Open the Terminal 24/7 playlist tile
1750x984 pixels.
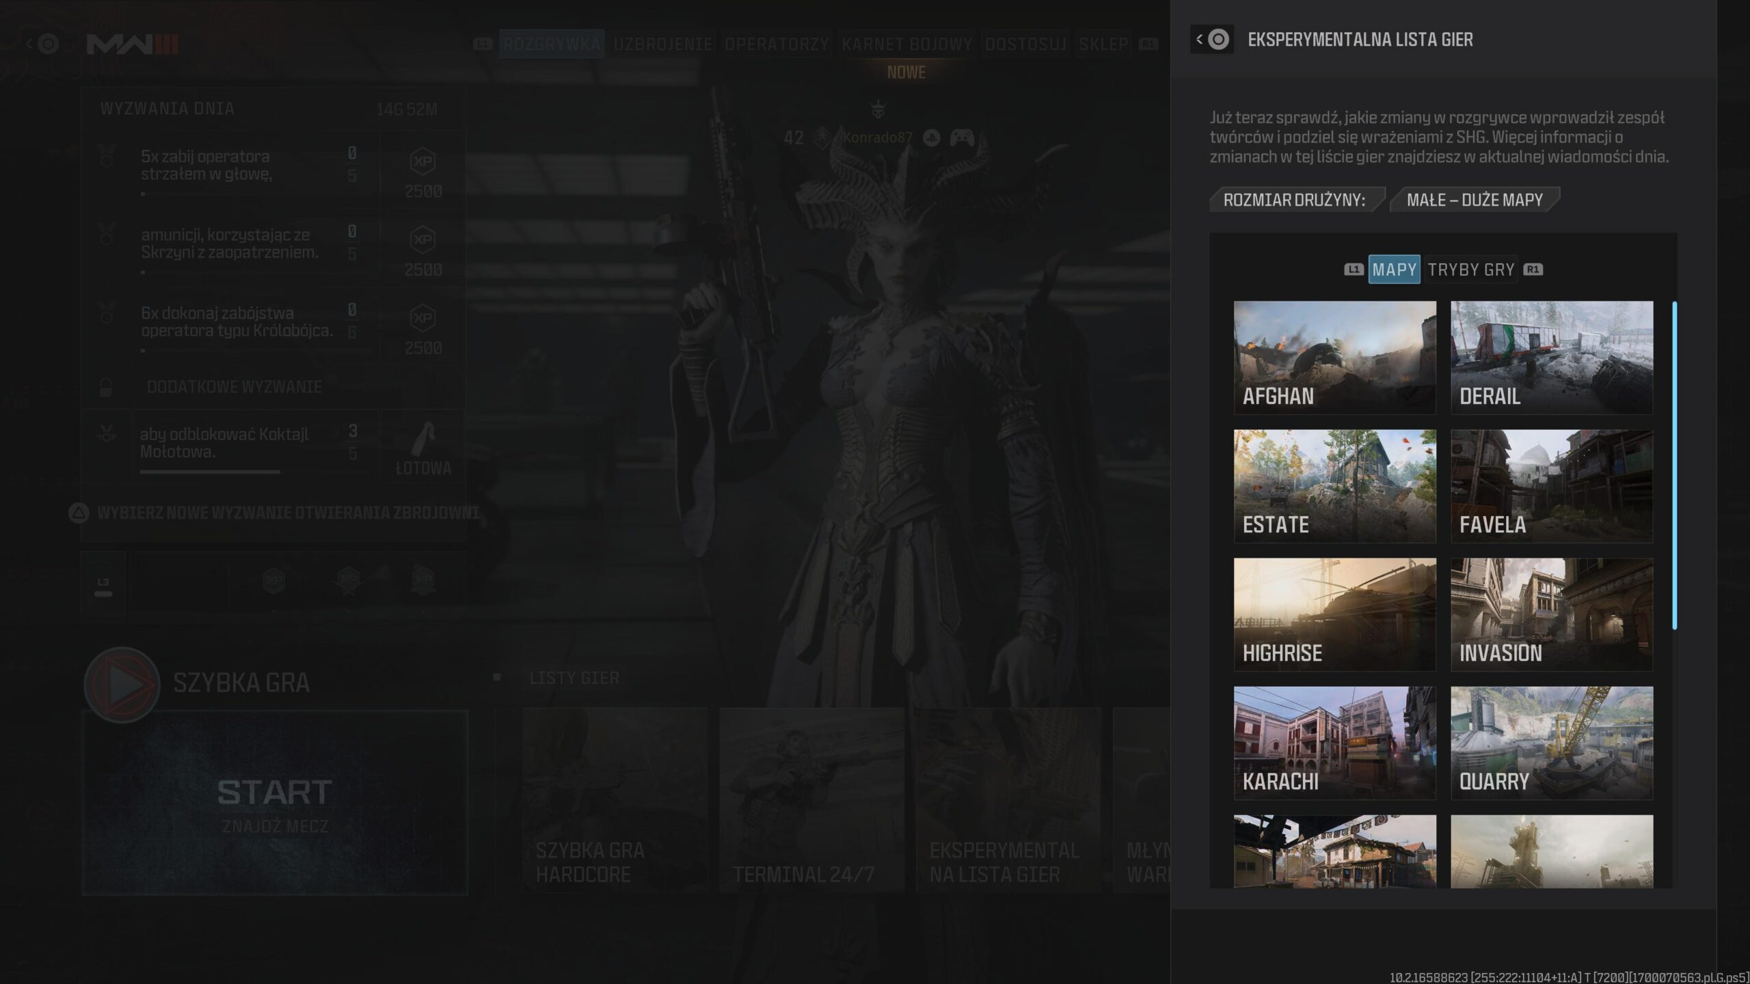811,799
